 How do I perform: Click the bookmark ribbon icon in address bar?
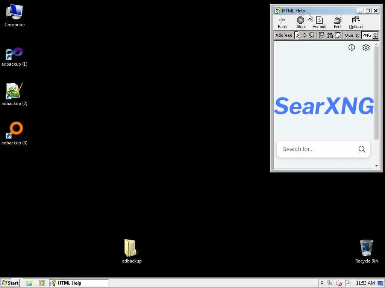coord(312,35)
